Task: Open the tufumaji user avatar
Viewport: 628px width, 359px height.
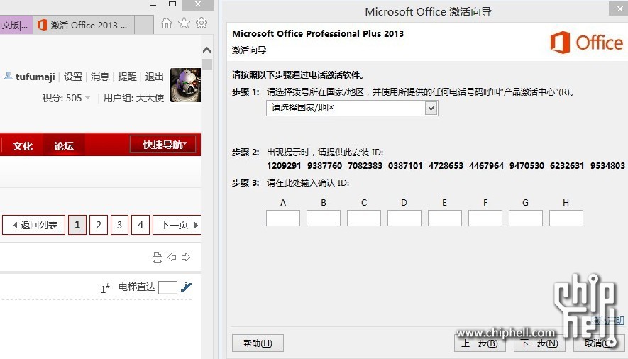Action: pyautogui.click(x=185, y=85)
